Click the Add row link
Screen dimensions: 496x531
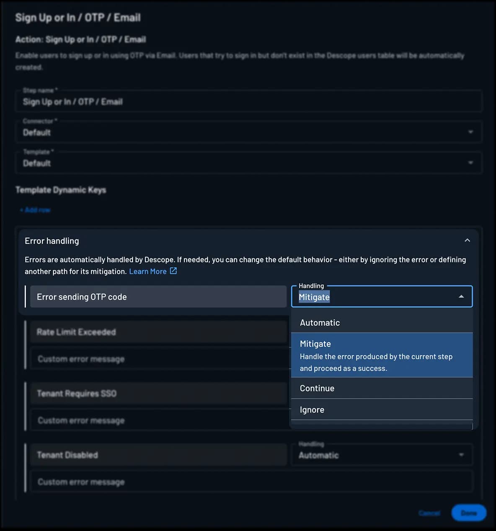pos(35,209)
